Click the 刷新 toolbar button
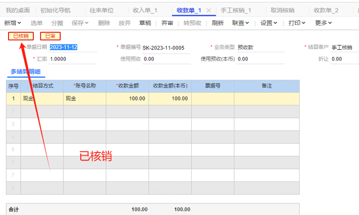Viewport: 359px width, 215px height. [218, 23]
